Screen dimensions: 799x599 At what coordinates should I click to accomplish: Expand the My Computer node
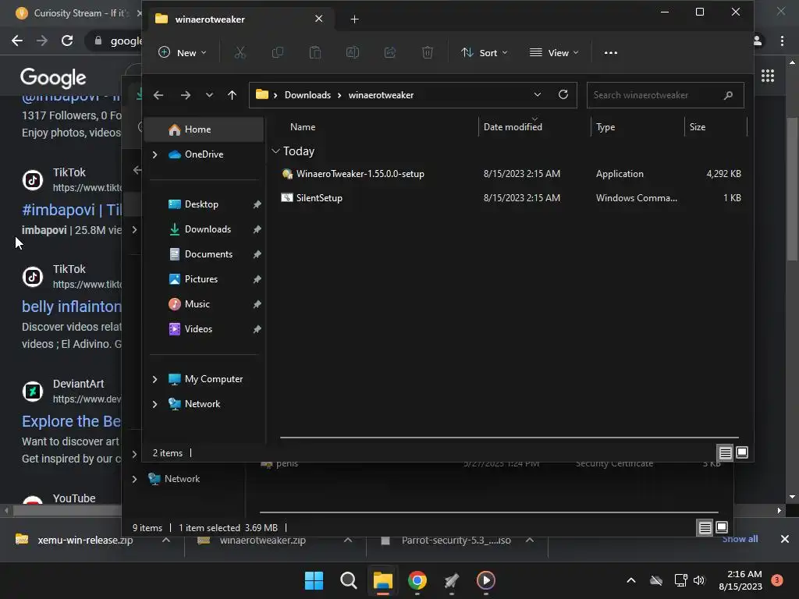pyautogui.click(x=155, y=379)
